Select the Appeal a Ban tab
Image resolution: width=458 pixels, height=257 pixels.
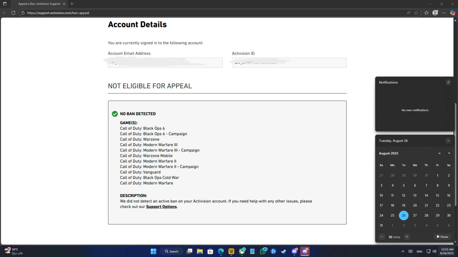pyautogui.click(x=39, y=4)
